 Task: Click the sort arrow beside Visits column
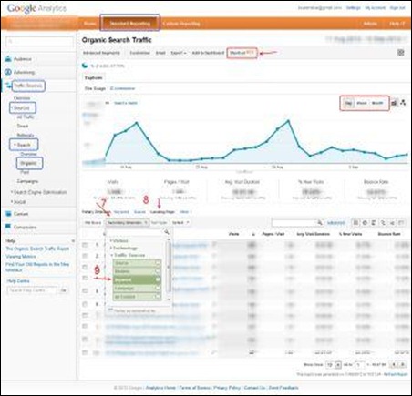coord(253,234)
